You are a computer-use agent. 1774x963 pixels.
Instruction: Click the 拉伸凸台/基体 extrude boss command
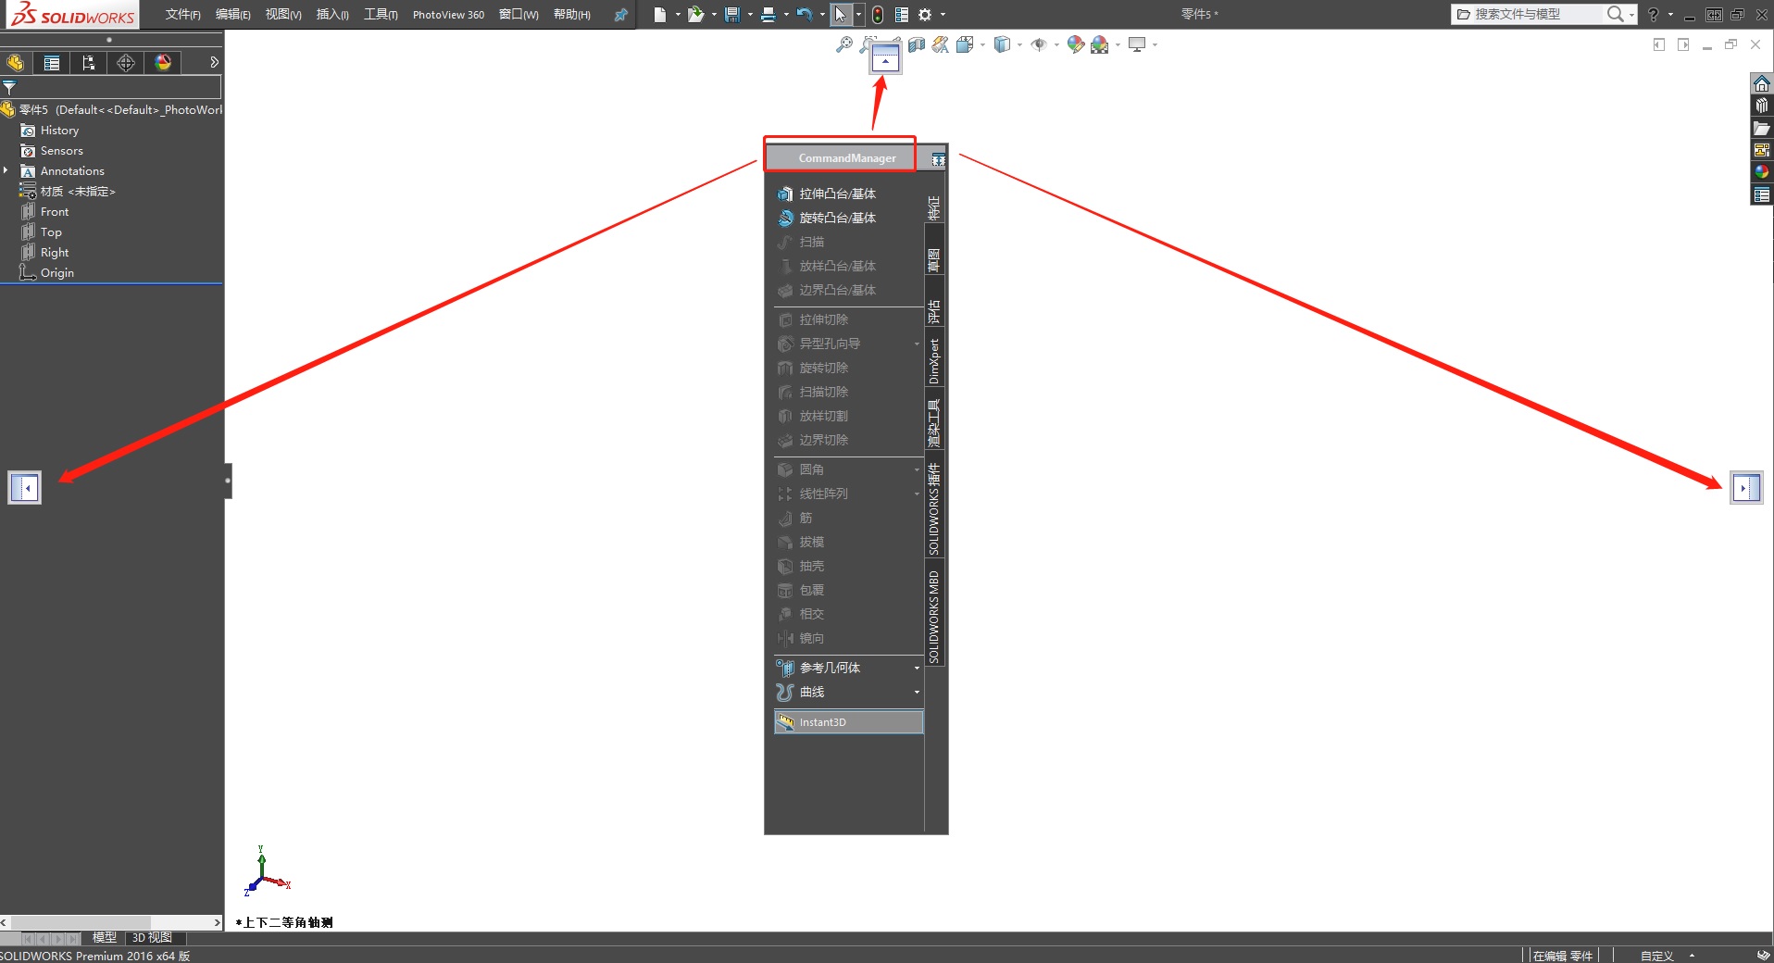point(827,194)
